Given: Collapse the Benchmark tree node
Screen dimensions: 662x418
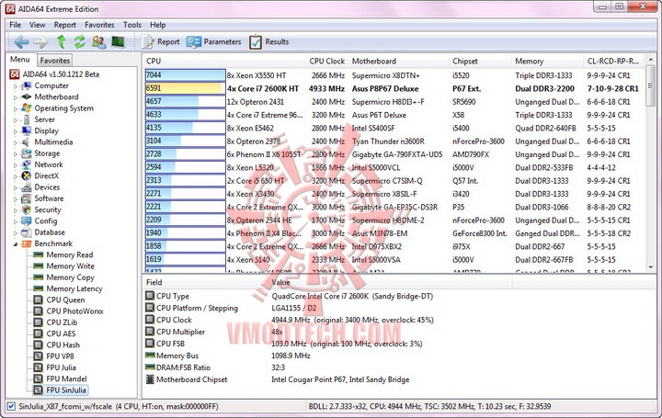Looking at the screenshot, I should tap(16, 243).
